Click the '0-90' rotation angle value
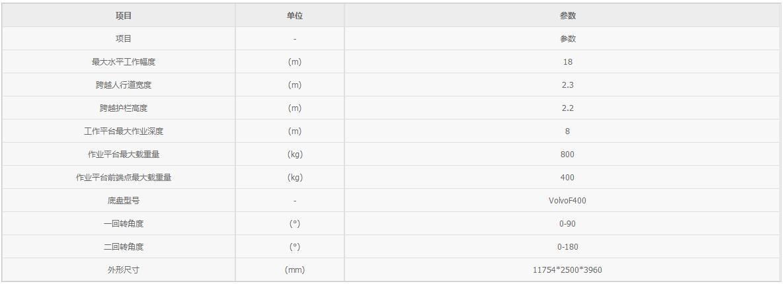The image size is (784, 284). (x=567, y=224)
